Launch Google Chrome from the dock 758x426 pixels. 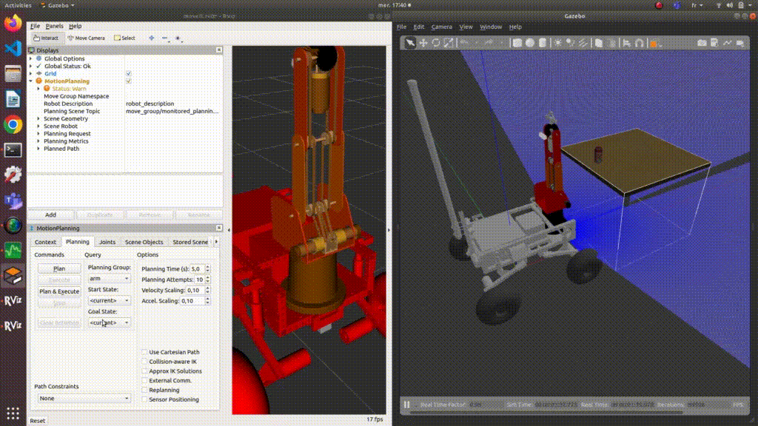[x=13, y=124]
